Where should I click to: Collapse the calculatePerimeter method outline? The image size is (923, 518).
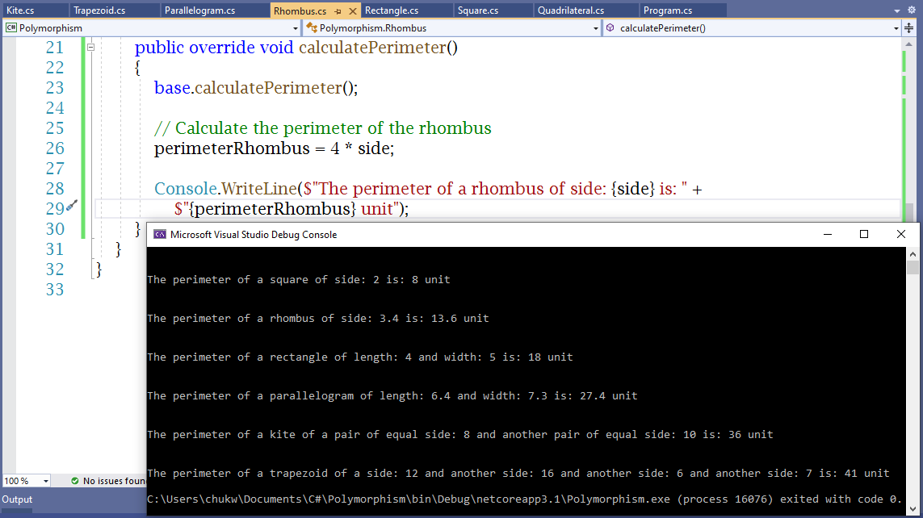[90, 47]
